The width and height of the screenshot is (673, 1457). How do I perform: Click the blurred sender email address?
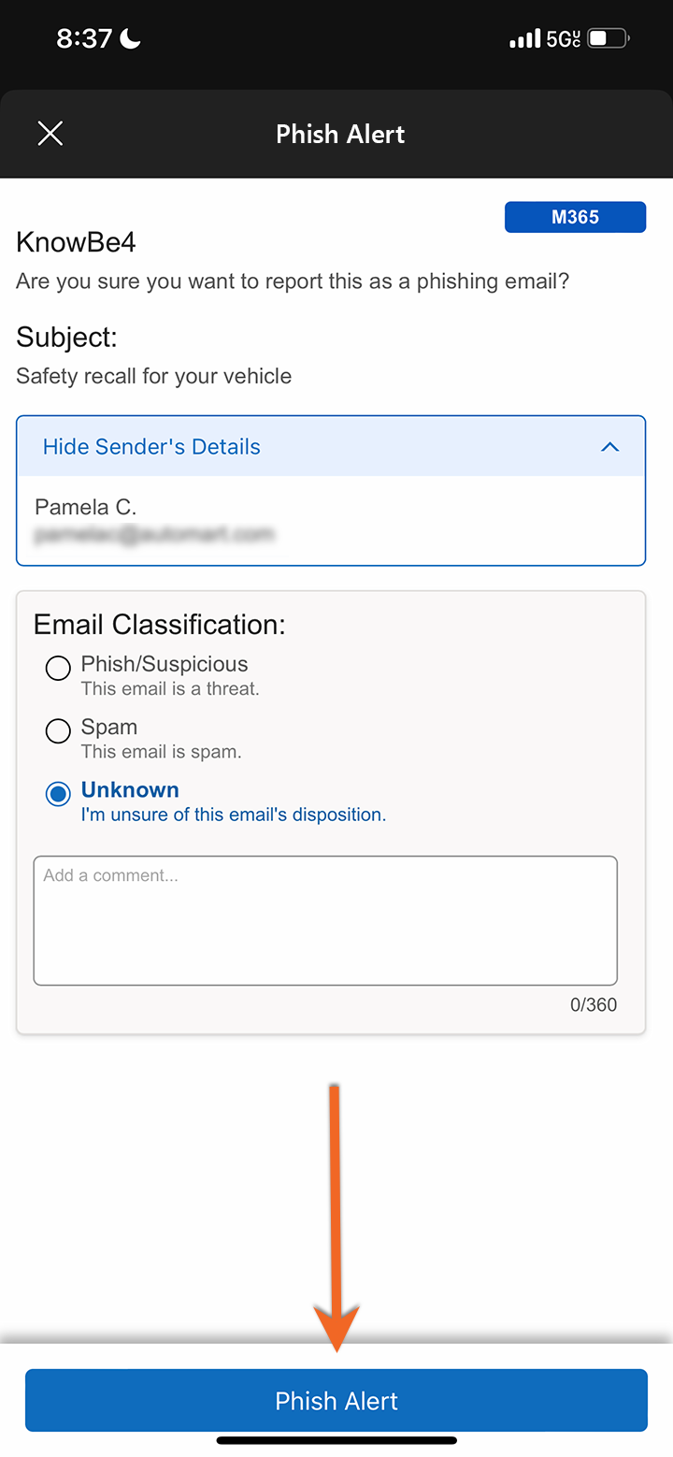154,535
